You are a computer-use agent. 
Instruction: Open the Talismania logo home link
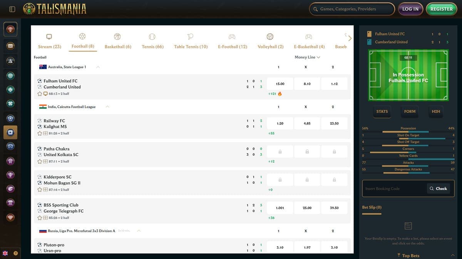pos(54,9)
